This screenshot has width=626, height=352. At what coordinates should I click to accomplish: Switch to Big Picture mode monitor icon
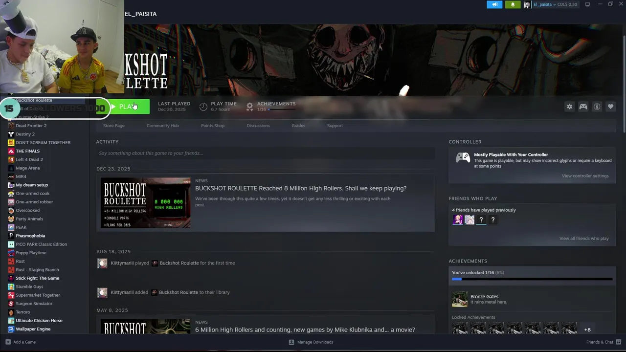(587, 4)
